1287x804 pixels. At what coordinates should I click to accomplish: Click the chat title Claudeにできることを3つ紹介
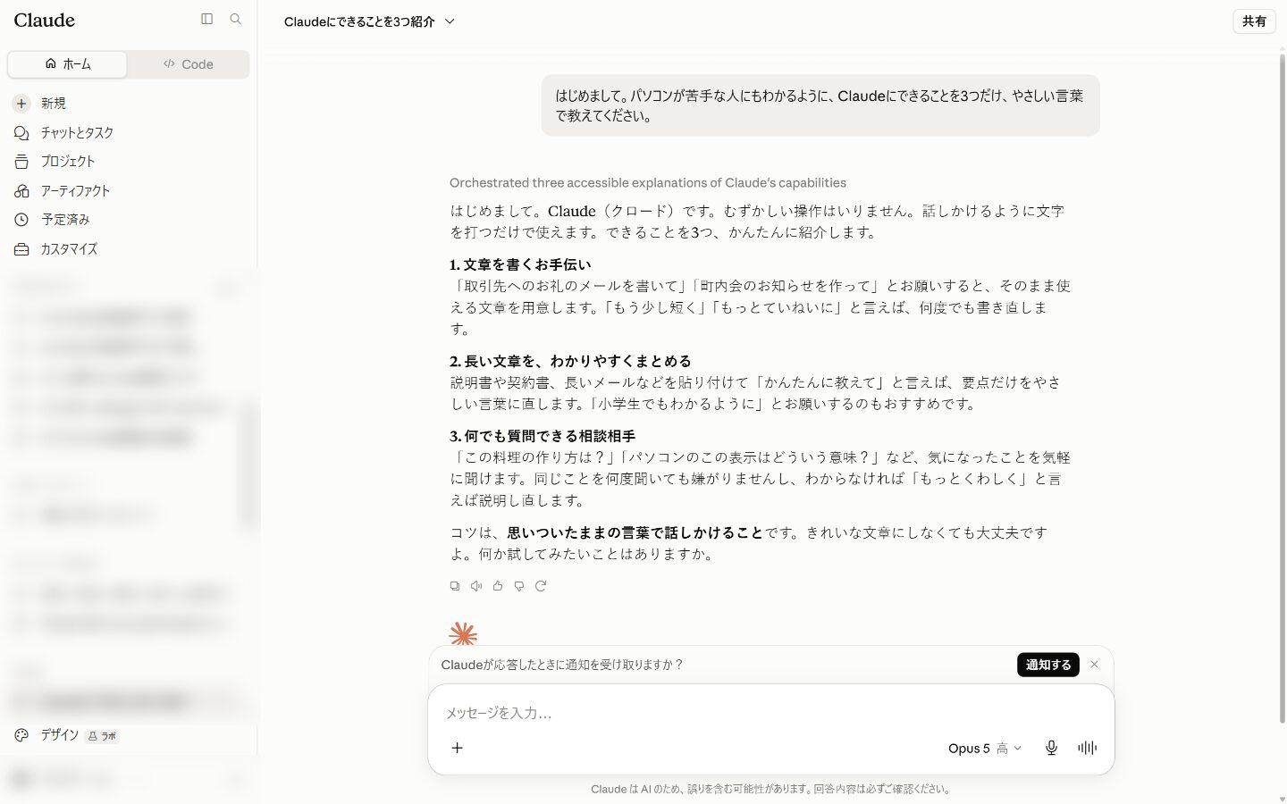pyautogui.click(x=359, y=21)
